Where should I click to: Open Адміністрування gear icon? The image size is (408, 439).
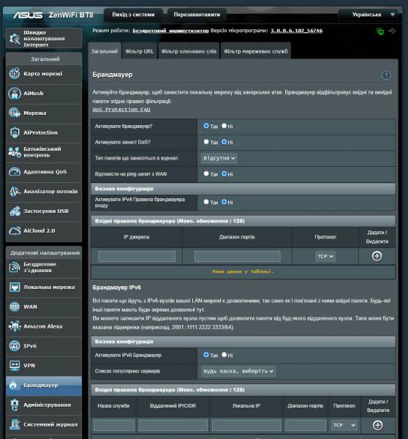[15, 405]
